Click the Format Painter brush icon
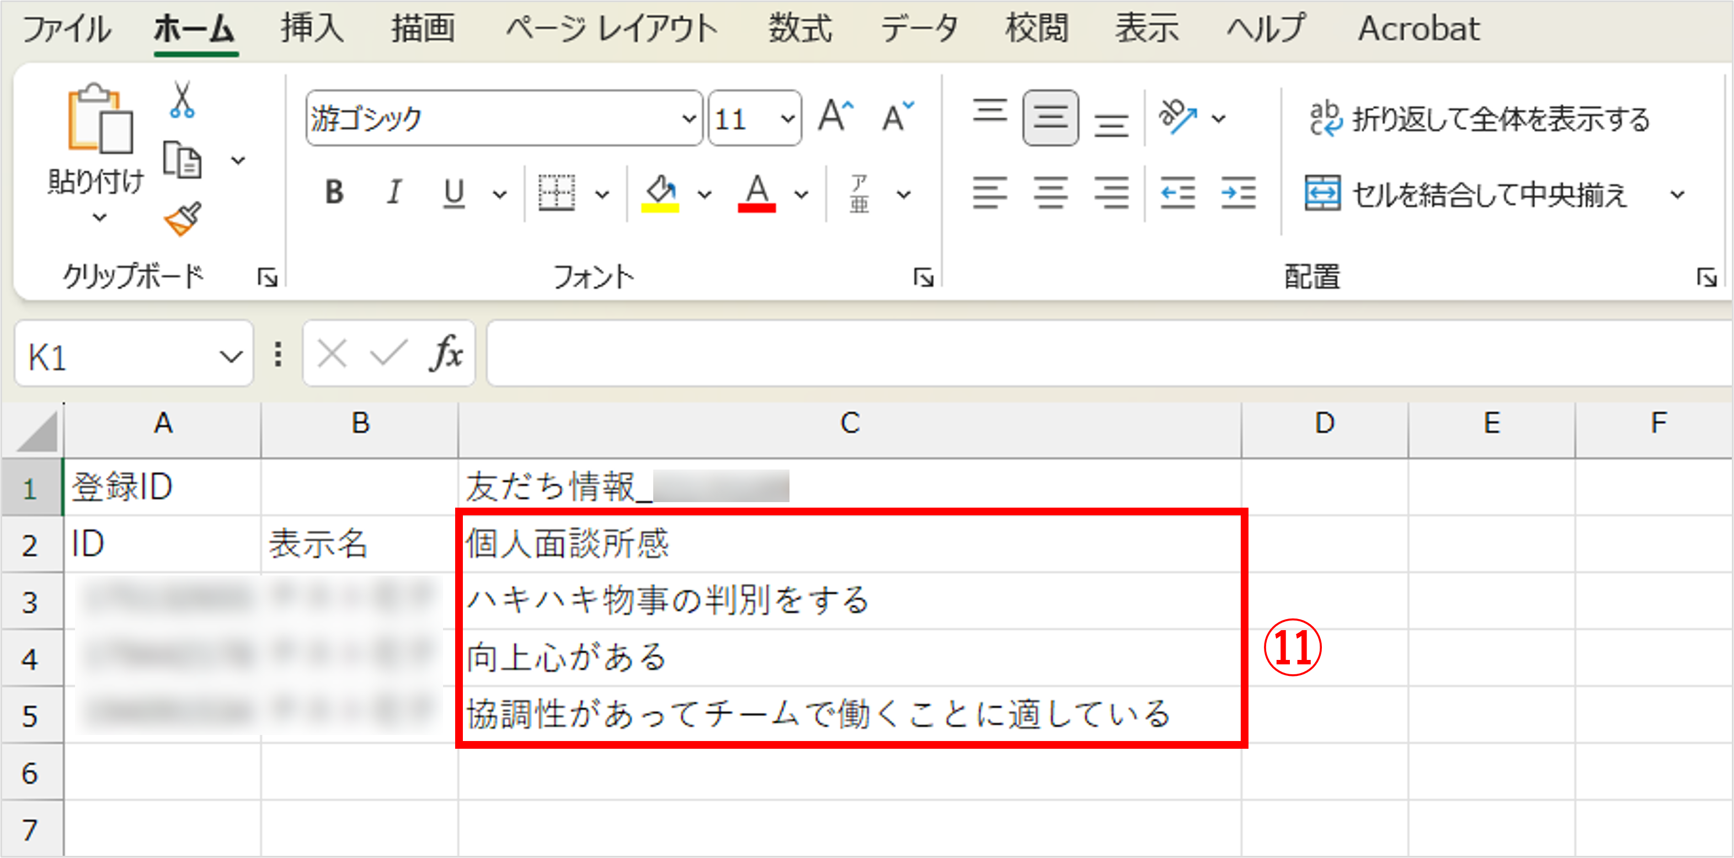 pos(183,219)
